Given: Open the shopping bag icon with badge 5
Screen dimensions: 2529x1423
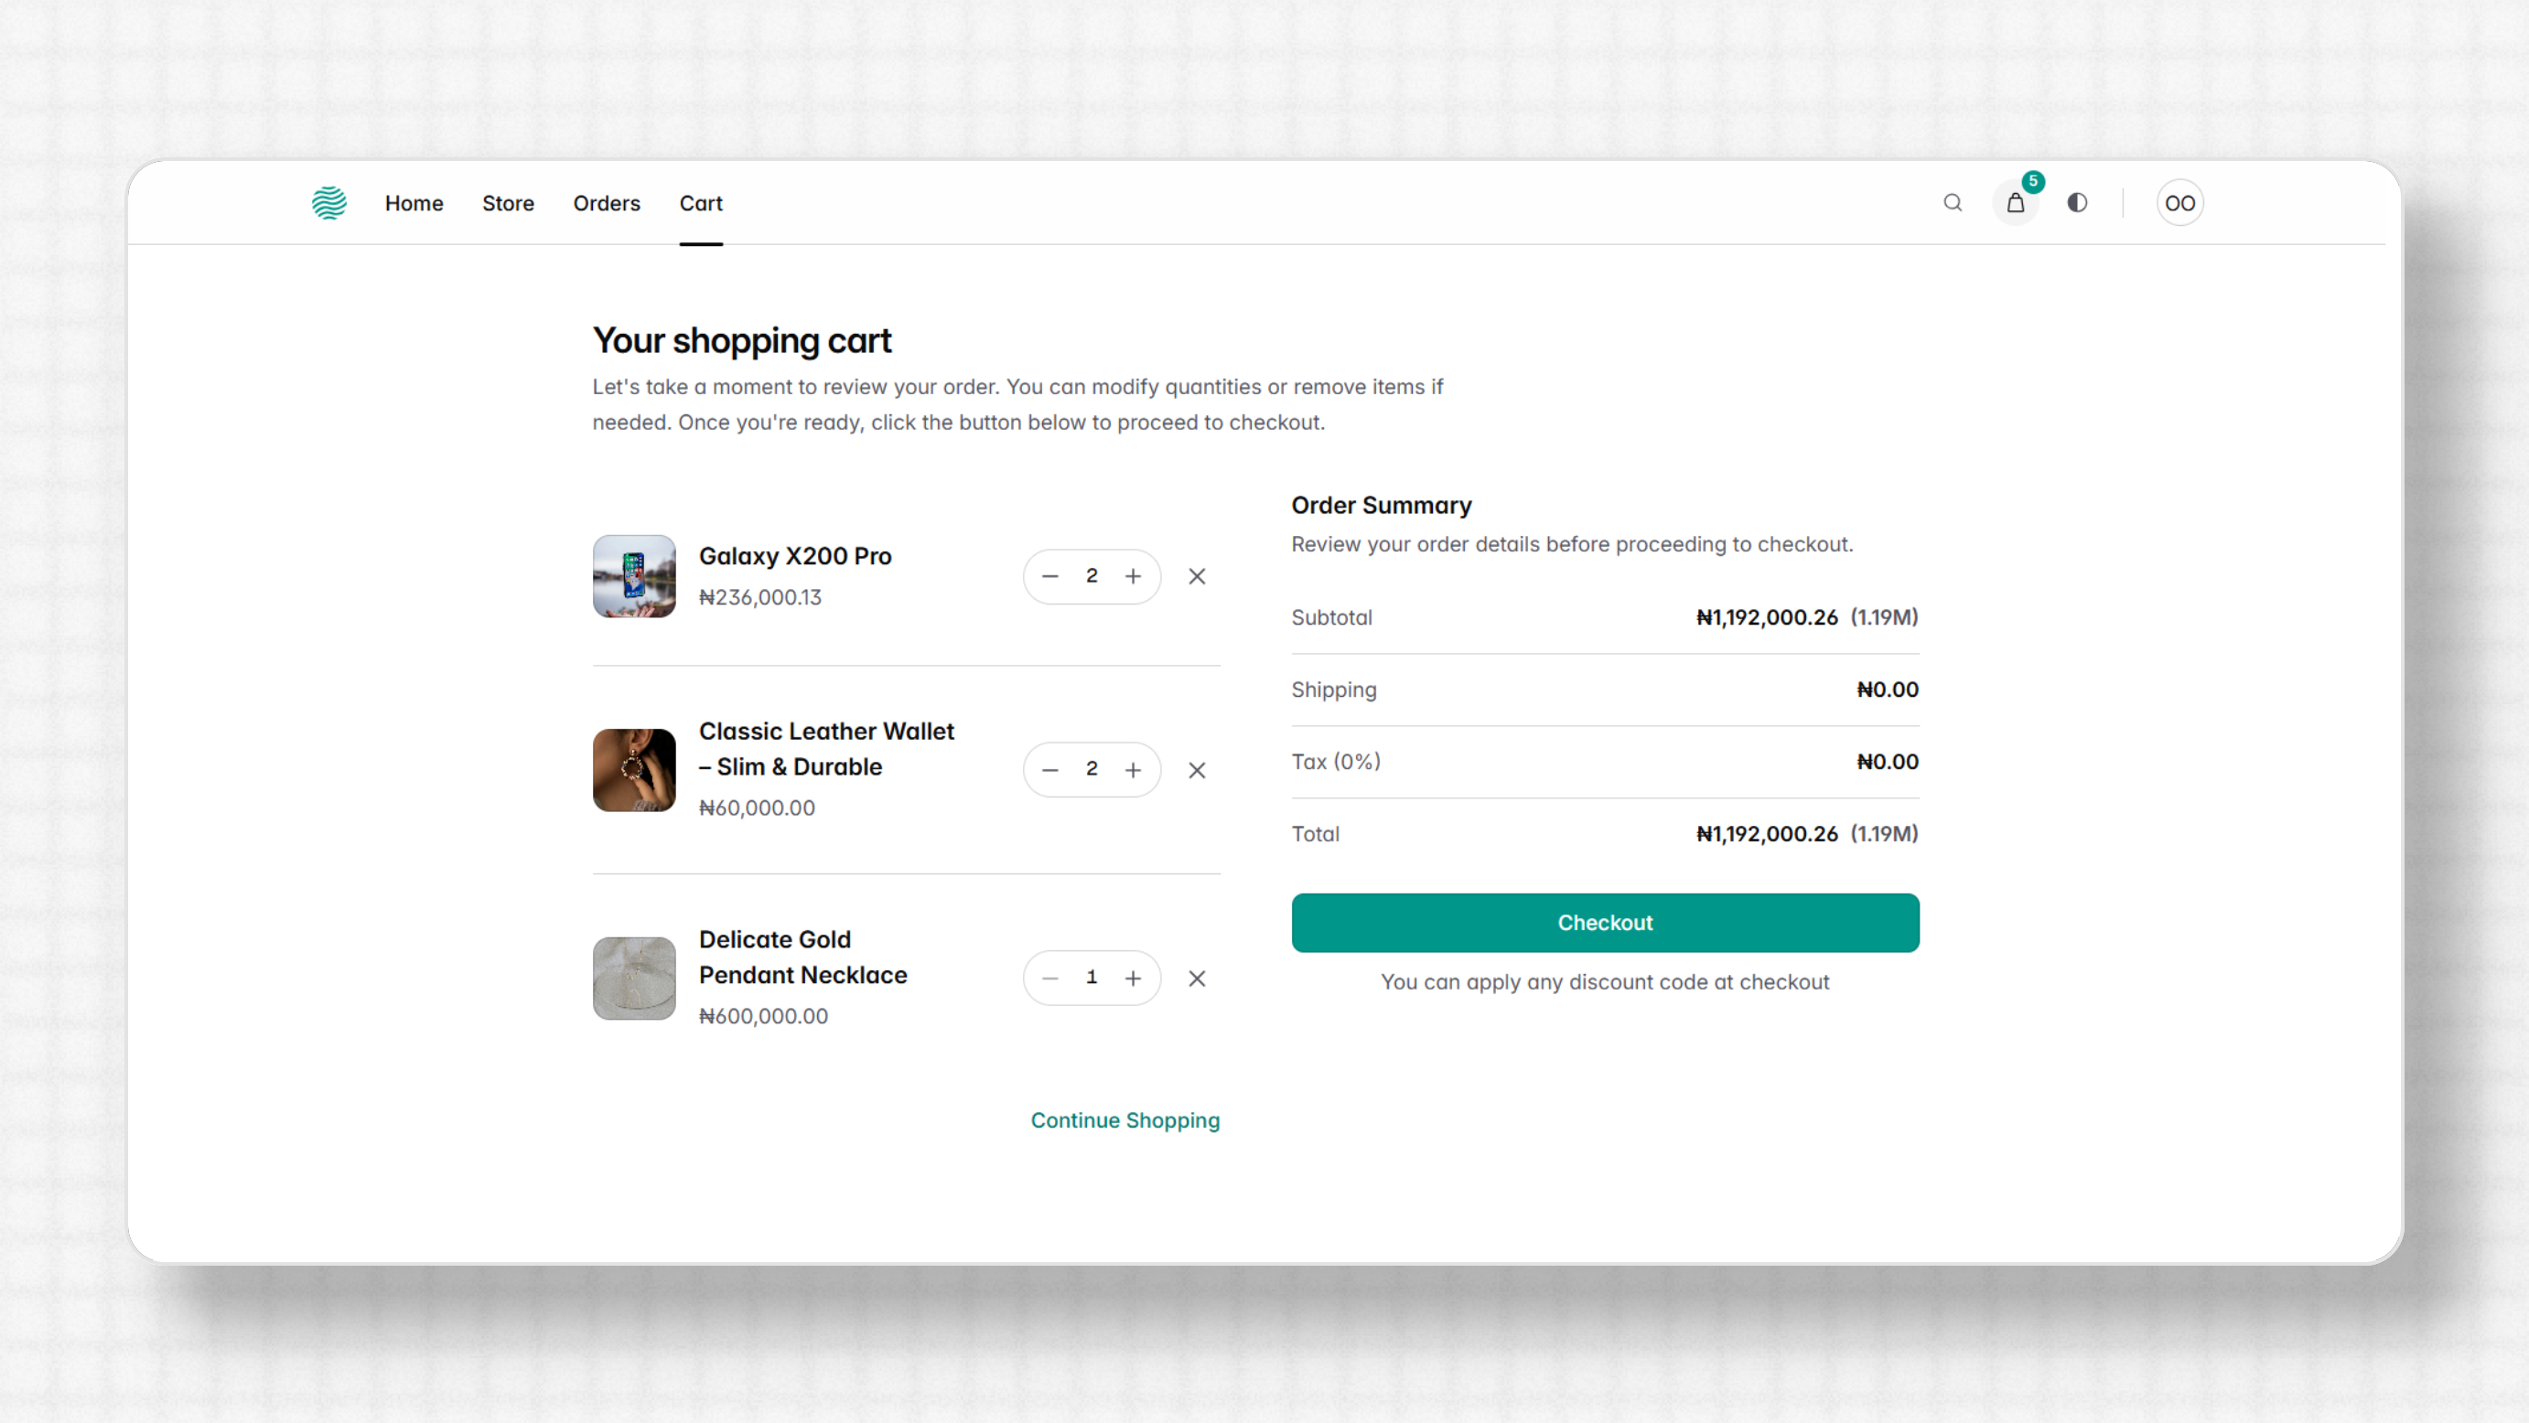Looking at the screenshot, I should click(2016, 203).
